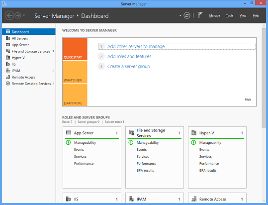
Task: Open App Server Events
Action: (79, 149)
